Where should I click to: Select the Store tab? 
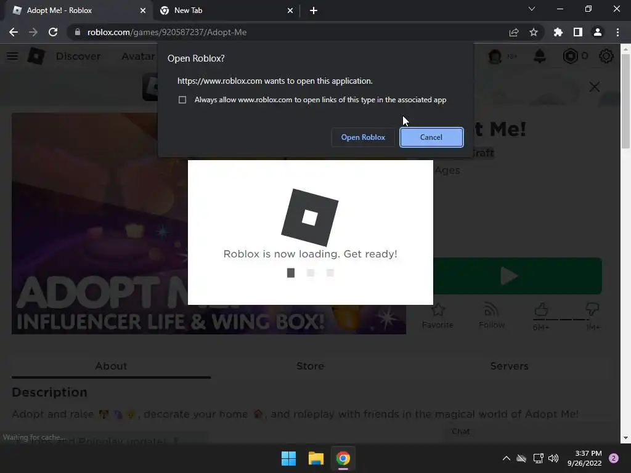coord(311,366)
